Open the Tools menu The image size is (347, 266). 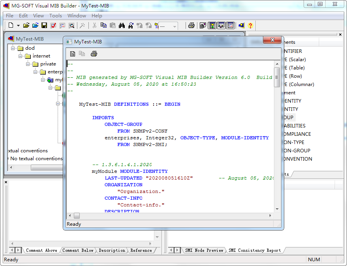click(55, 16)
